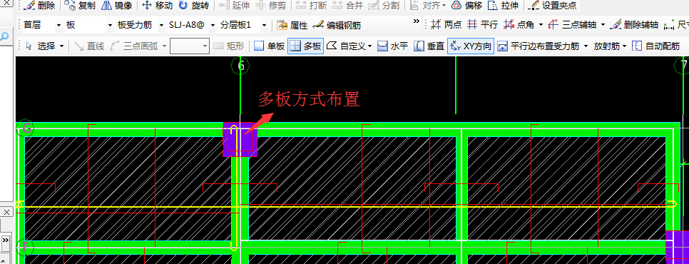Click 自动配筋 (auto rebar)
The height and width of the screenshot is (264, 689).
[x=655, y=46]
